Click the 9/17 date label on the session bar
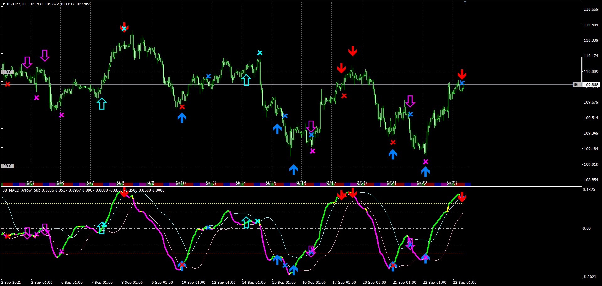 point(331,183)
